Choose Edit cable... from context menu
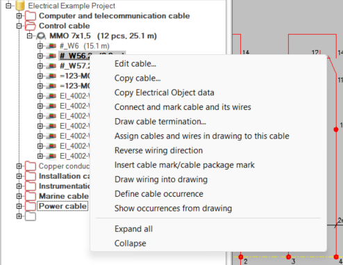Image resolution: width=343 pixels, height=265 pixels. 135,64
